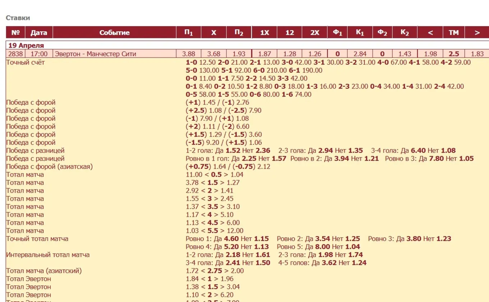Pick exact score 6-0 at 210.00

point(277,70)
